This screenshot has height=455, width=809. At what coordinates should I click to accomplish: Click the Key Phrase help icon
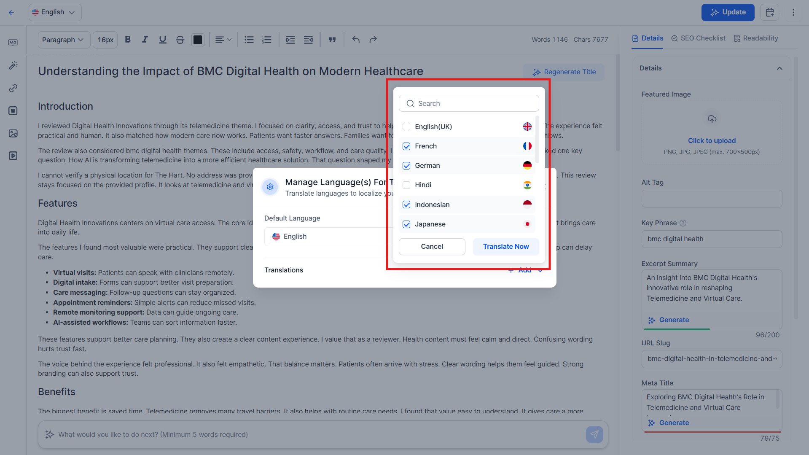click(683, 223)
